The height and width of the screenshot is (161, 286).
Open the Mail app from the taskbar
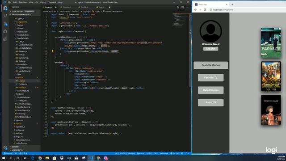[x=76, y=158]
